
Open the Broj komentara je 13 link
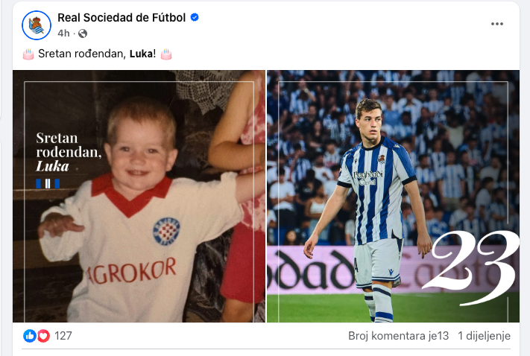(x=399, y=336)
